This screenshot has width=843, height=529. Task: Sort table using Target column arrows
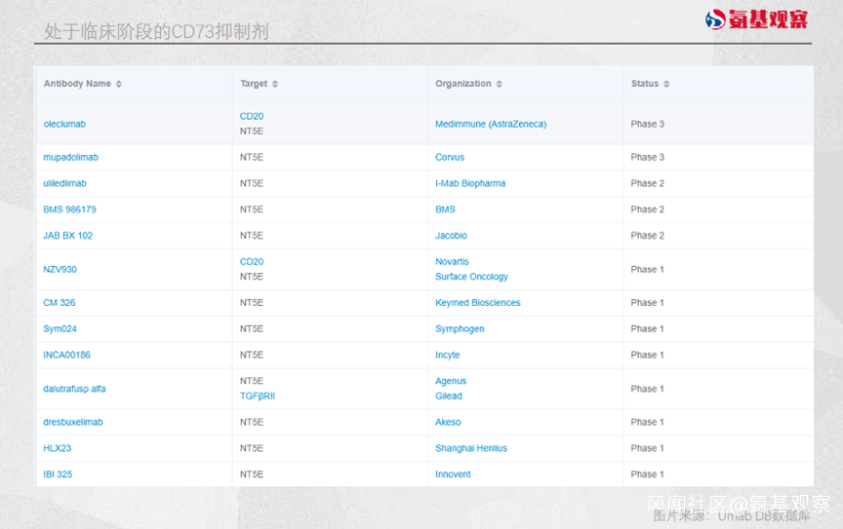(x=275, y=84)
